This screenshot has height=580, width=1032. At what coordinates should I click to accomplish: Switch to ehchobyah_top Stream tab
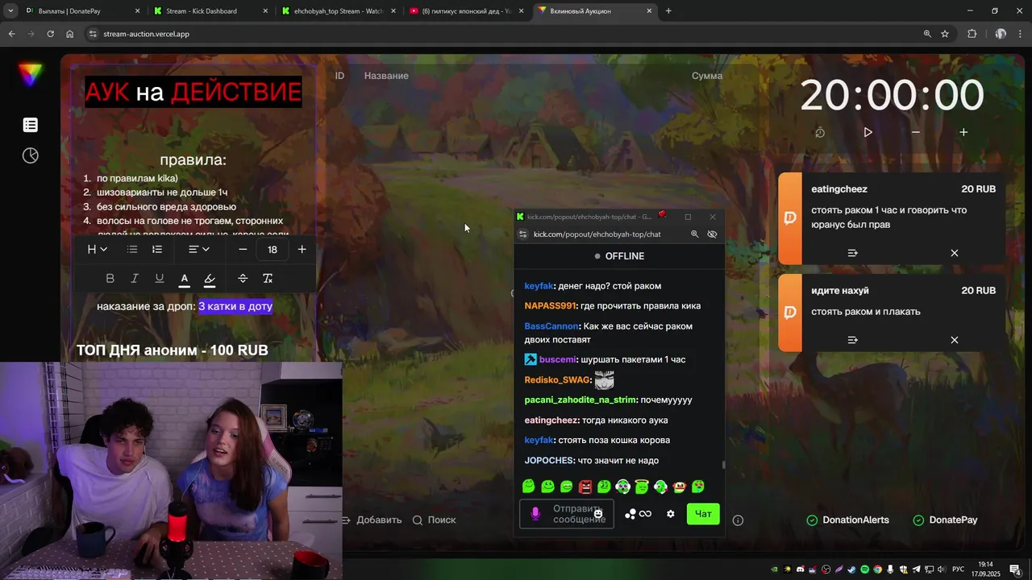click(339, 11)
